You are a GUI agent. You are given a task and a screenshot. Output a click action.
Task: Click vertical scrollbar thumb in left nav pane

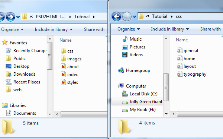(x=49, y=56)
